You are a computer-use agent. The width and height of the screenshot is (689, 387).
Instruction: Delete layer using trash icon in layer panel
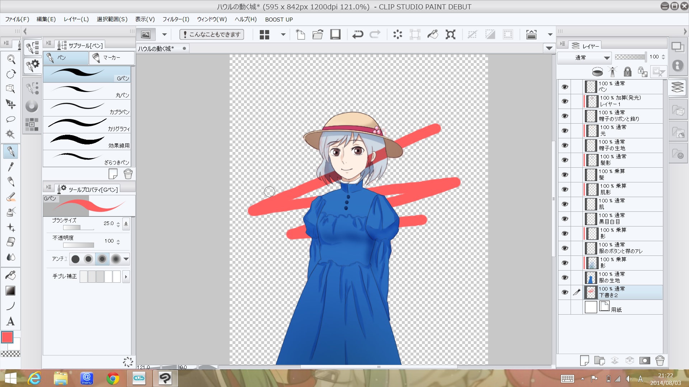pyautogui.click(x=660, y=360)
